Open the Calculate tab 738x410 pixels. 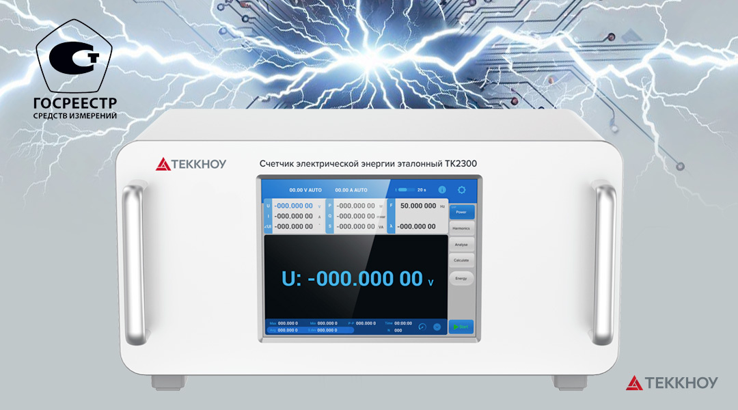[461, 260]
